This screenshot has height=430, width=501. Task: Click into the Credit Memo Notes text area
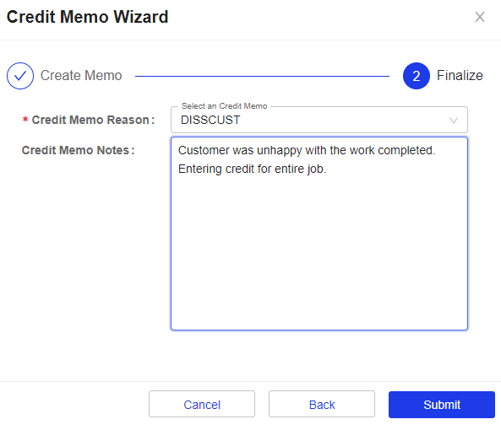319,234
